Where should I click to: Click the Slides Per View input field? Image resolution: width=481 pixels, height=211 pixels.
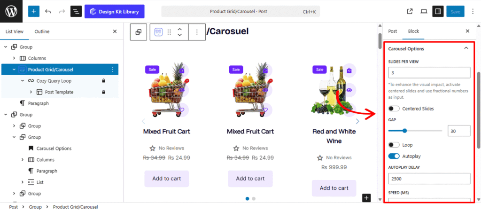429,73
